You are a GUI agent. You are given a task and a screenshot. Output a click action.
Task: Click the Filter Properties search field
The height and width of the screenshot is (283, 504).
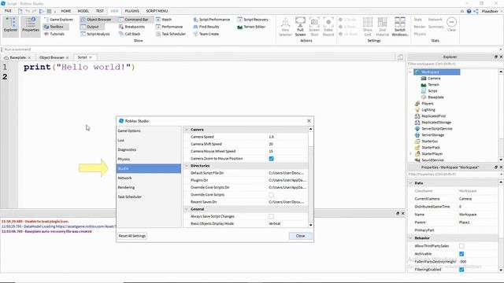[x=454, y=175]
